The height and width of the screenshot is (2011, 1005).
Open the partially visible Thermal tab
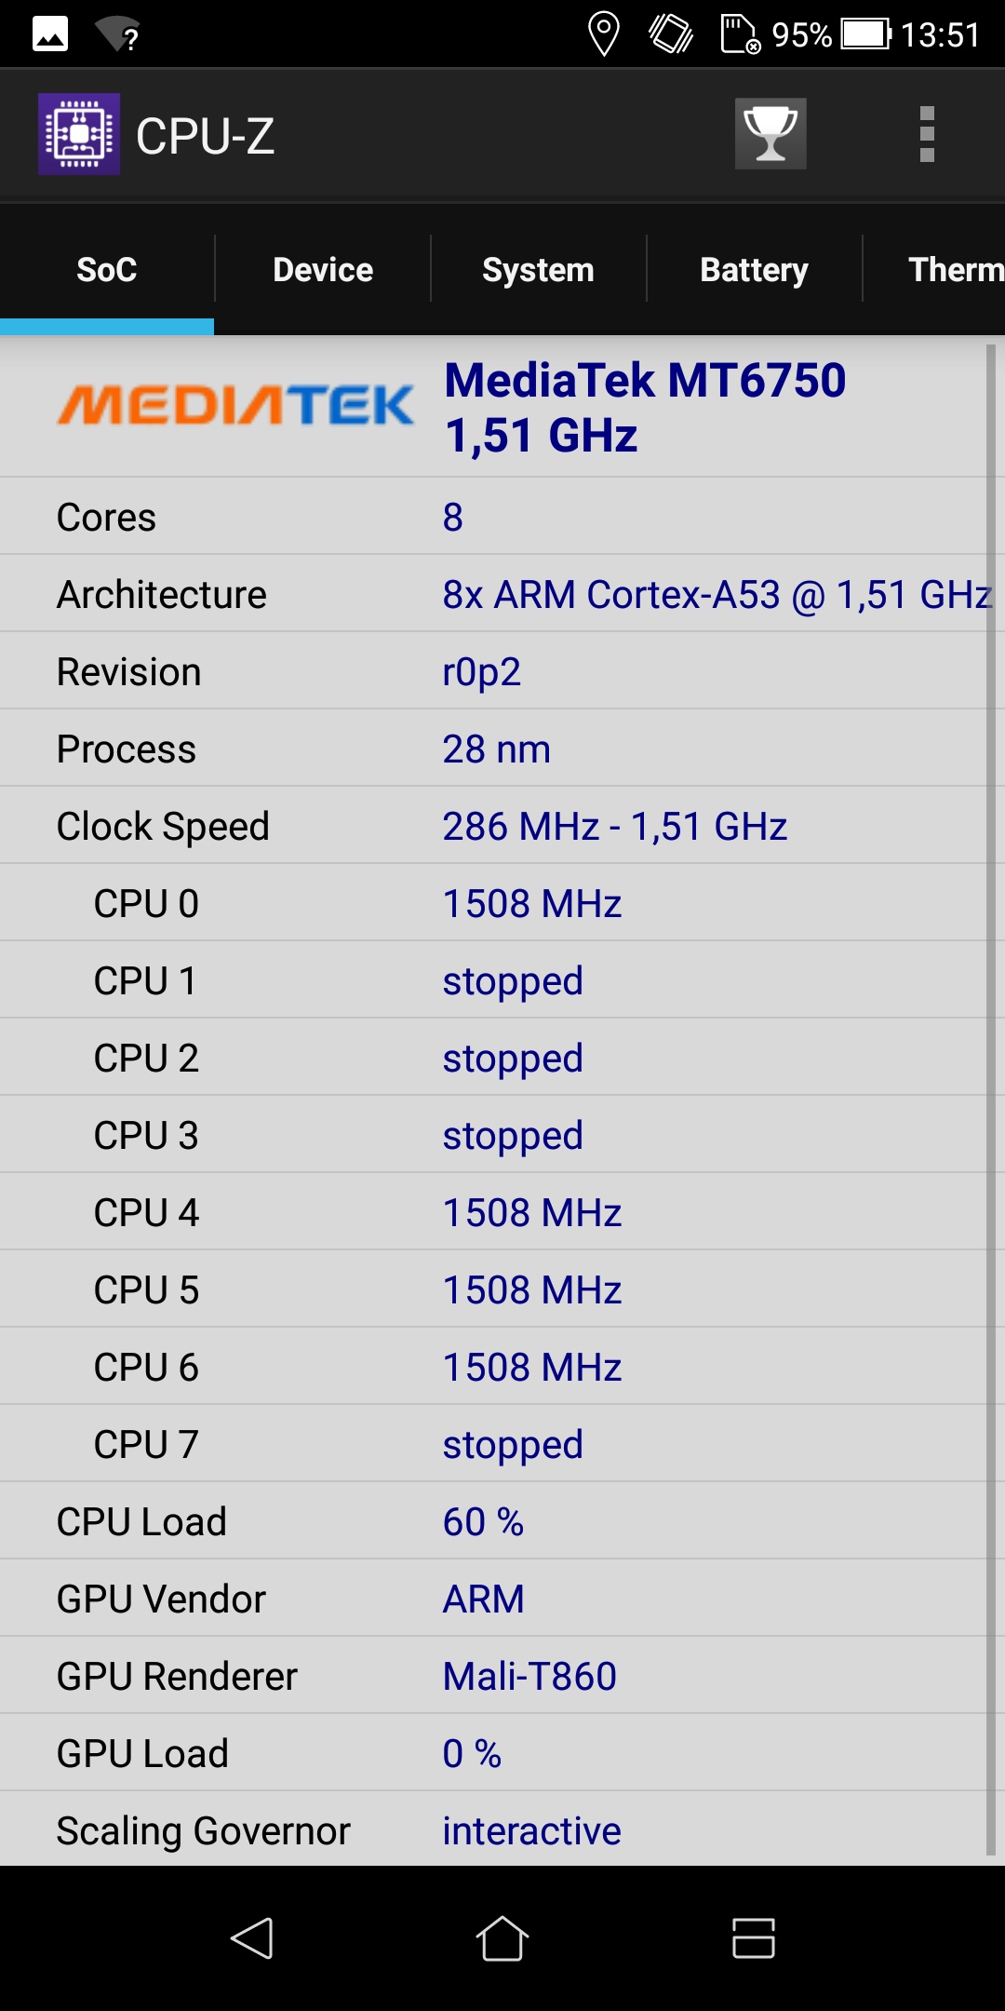pyautogui.click(x=935, y=269)
